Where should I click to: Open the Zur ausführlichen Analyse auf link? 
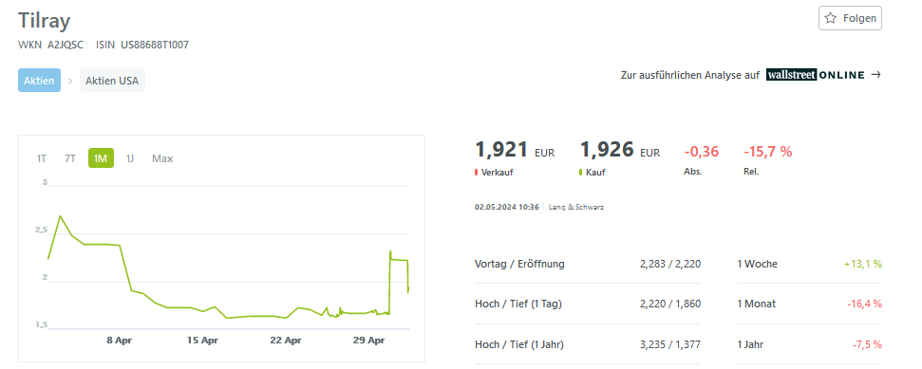(689, 75)
